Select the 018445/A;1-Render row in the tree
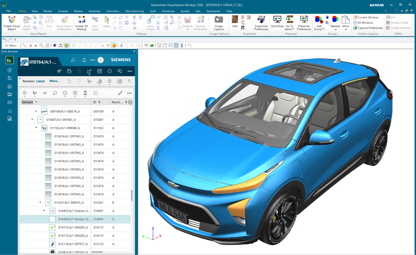The height and width of the screenshot is (255, 416). click(74, 219)
